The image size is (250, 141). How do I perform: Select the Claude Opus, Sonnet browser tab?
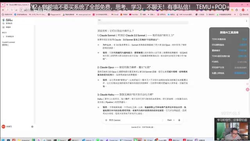coord(18,5)
